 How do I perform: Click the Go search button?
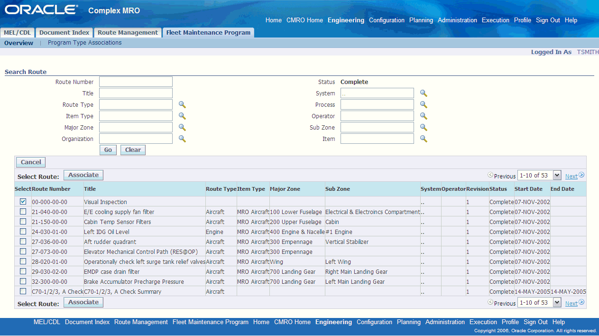coord(108,150)
